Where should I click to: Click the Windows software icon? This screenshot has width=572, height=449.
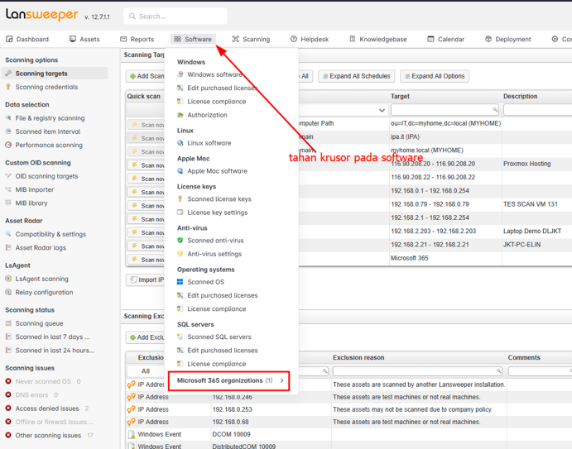click(x=180, y=74)
